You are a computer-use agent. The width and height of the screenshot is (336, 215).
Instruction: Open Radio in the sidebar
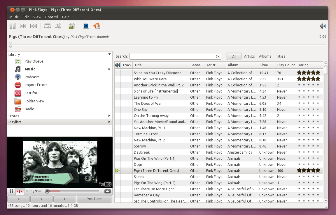(x=29, y=109)
